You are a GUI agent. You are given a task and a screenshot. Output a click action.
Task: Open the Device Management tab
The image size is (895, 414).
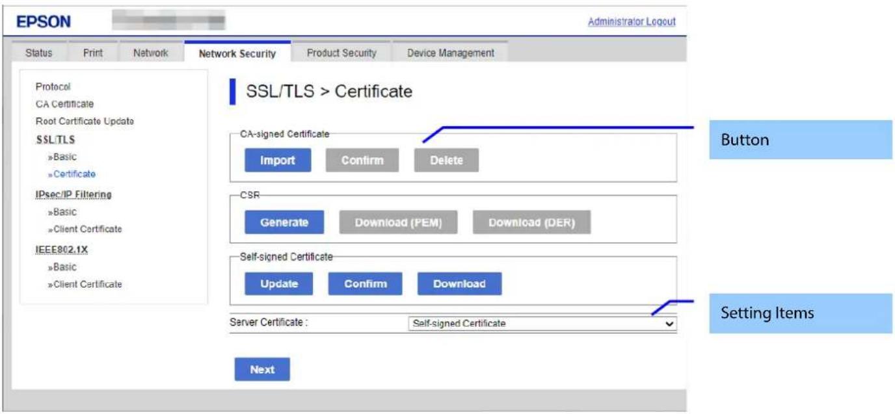pyautogui.click(x=450, y=53)
